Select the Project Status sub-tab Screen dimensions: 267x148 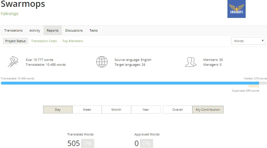(x=15, y=41)
